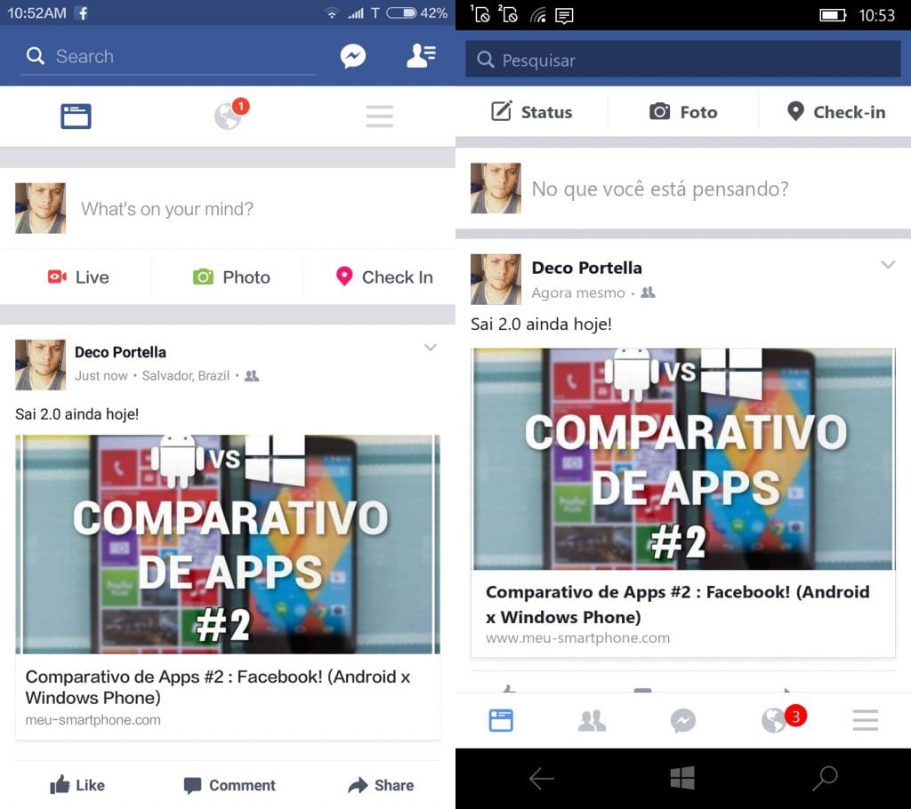Image resolution: width=911 pixels, height=809 pixels.
Task: Select News Feed tab in Windows Phone bottom bar
Action: [x=501, y=720]
